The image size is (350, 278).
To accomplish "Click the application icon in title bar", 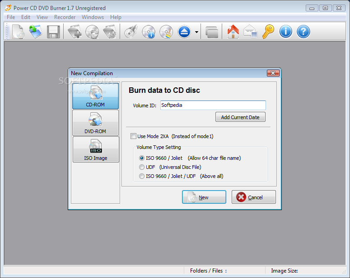I will click(x=8, y=8).
